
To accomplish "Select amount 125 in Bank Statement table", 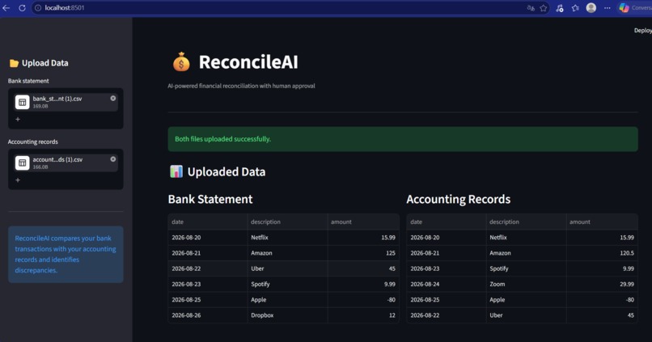I will click(363, 253).
